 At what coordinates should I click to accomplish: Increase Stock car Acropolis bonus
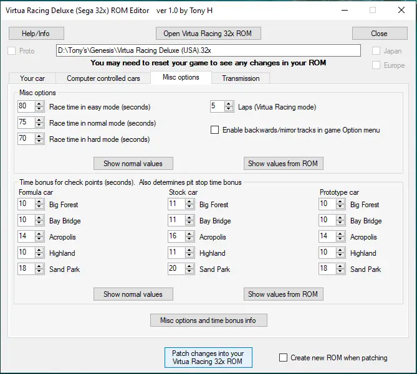[x=189, y=234]
